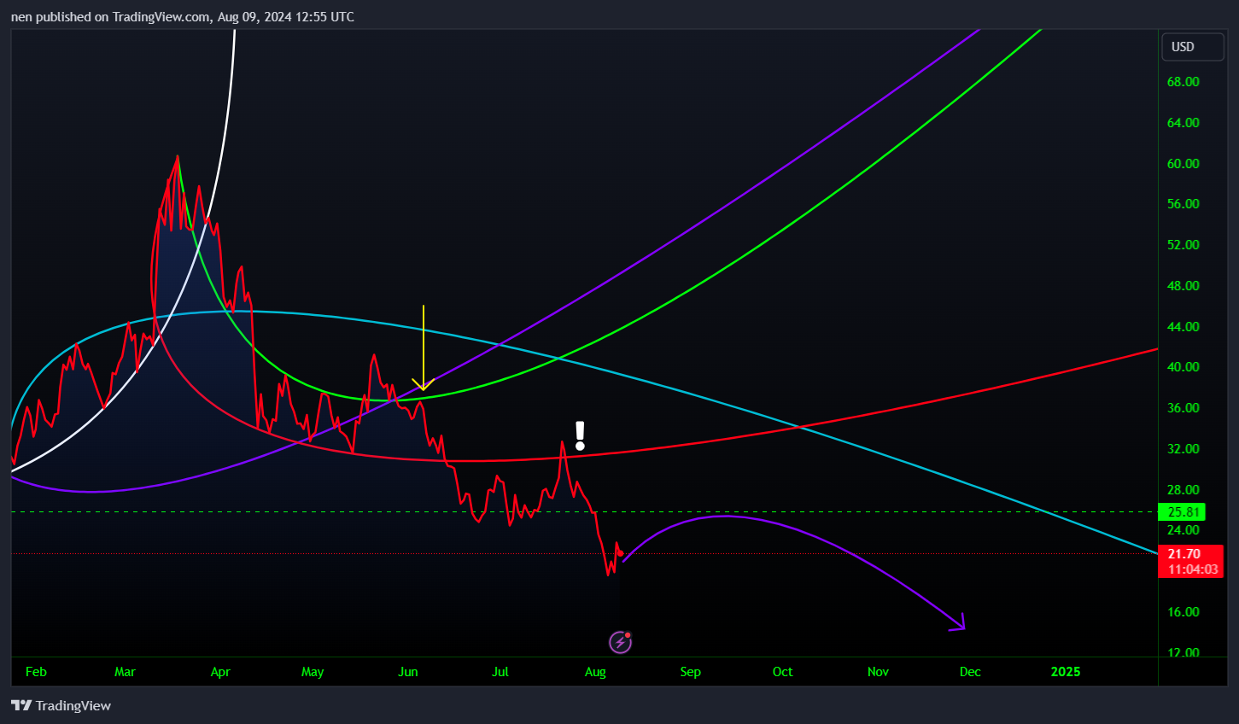
Task: Click the 32.00 price axis value
Action: (x=1183, y=449)
